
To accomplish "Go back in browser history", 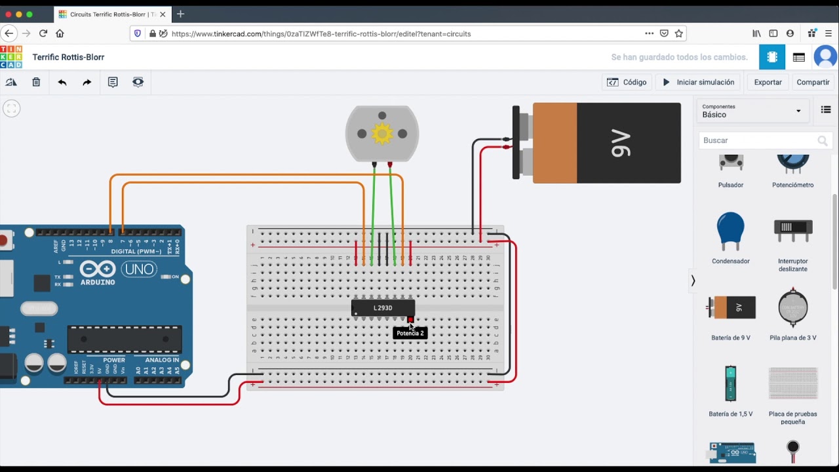I will (9, 33).
